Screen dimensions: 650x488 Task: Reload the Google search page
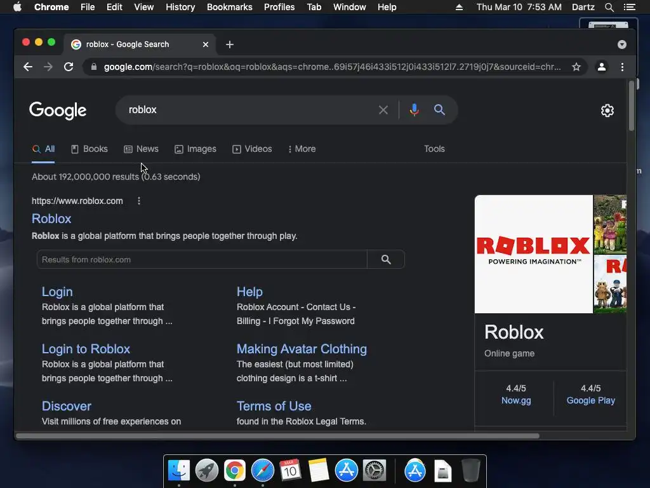69,67
